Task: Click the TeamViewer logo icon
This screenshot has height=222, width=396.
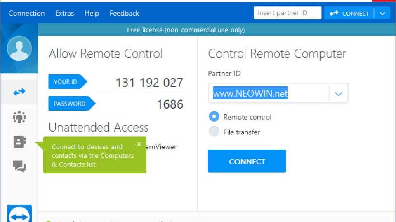Action: [19, 215]
